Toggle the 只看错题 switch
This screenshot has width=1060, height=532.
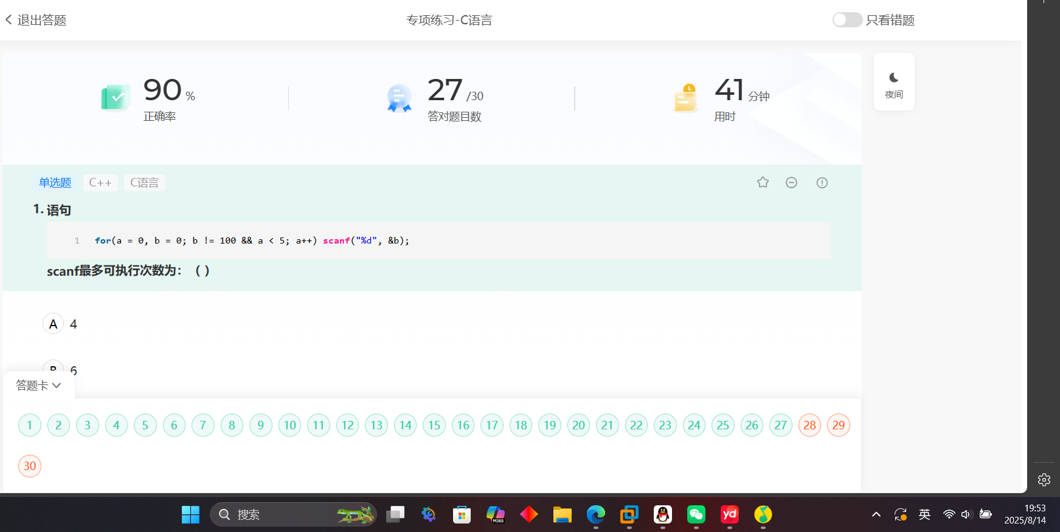coord(847,20)
